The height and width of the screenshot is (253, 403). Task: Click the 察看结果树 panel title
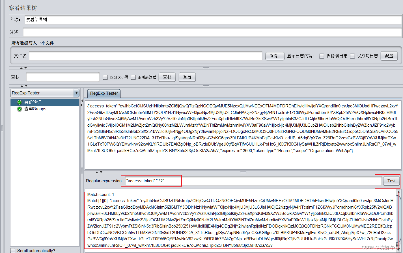point(23,8)
